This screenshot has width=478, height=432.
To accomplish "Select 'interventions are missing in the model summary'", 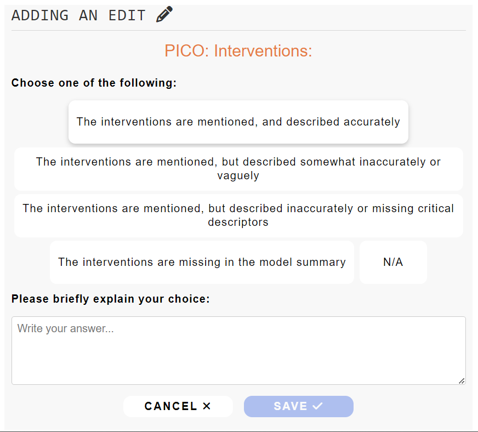I will [x=202, y=262].
